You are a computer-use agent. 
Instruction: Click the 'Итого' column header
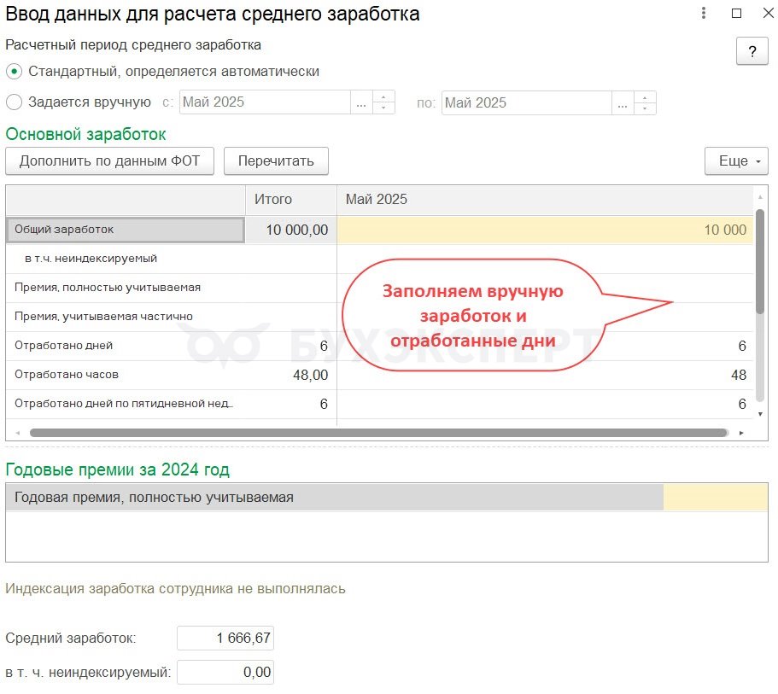click(291, 200)
